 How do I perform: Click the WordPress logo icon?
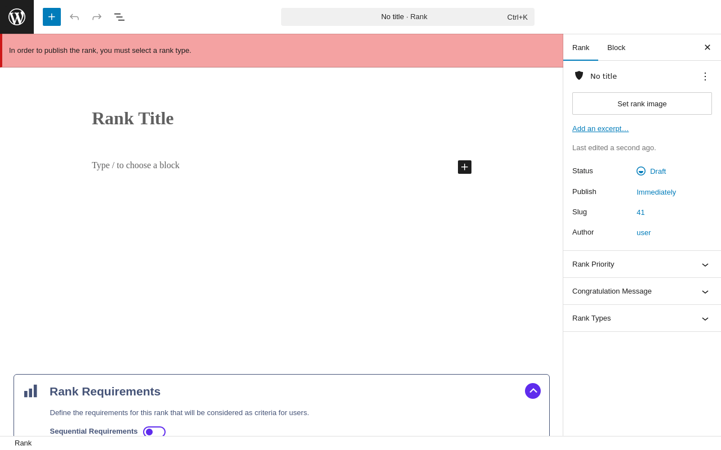[x=17, y=17]
